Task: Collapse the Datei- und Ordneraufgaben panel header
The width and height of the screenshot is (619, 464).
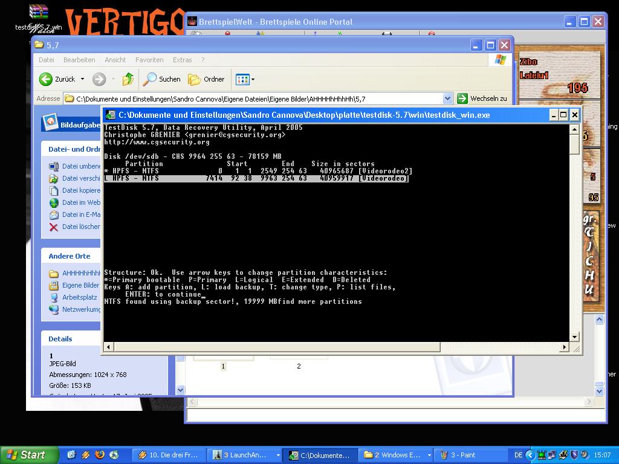Action: point(71,149)
